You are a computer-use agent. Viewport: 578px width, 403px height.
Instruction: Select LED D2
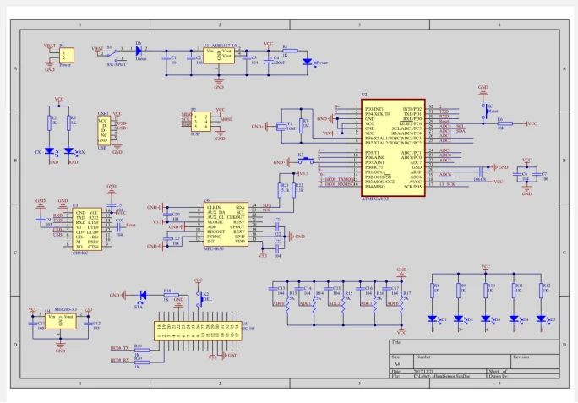pos(459,319)
